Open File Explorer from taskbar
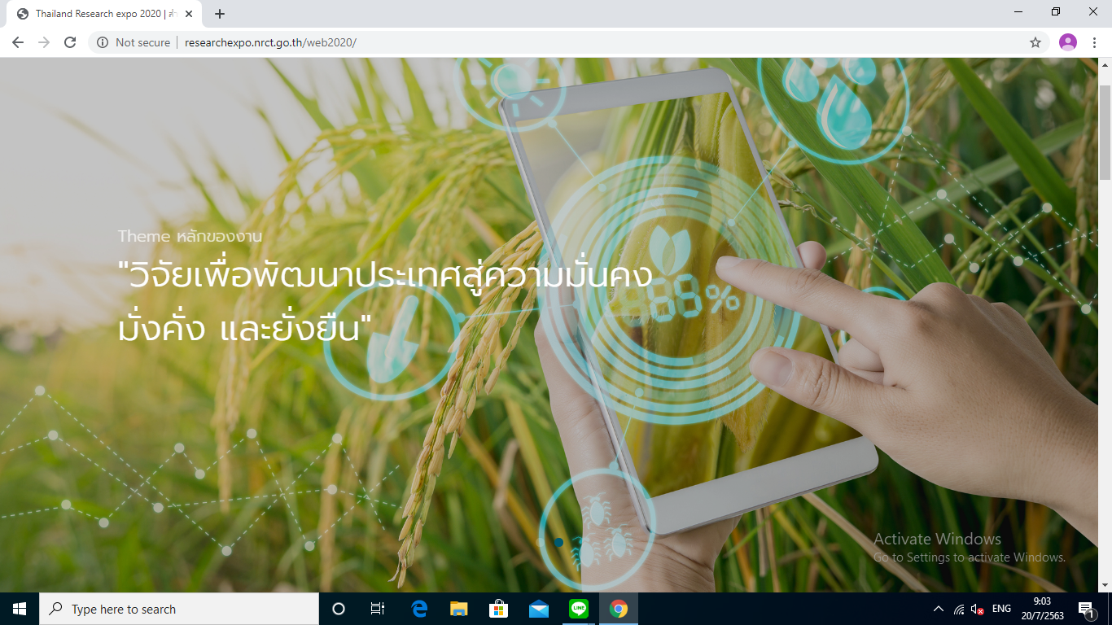The image size is (1112, 625). (459, 609)
